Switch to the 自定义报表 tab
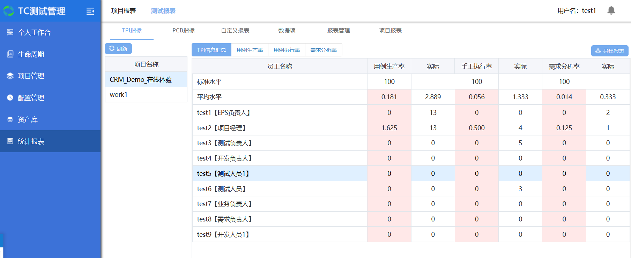This screenshot has width=631, height=258. click(235, 31)
